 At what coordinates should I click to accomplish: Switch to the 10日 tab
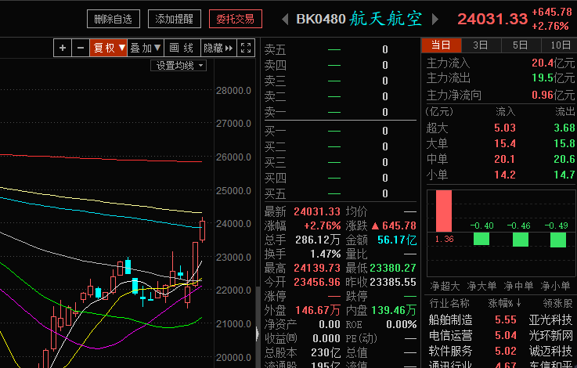coord(559,45)
